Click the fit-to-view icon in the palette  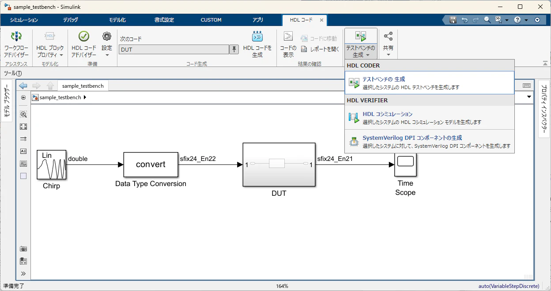click(x=23, y=127)
